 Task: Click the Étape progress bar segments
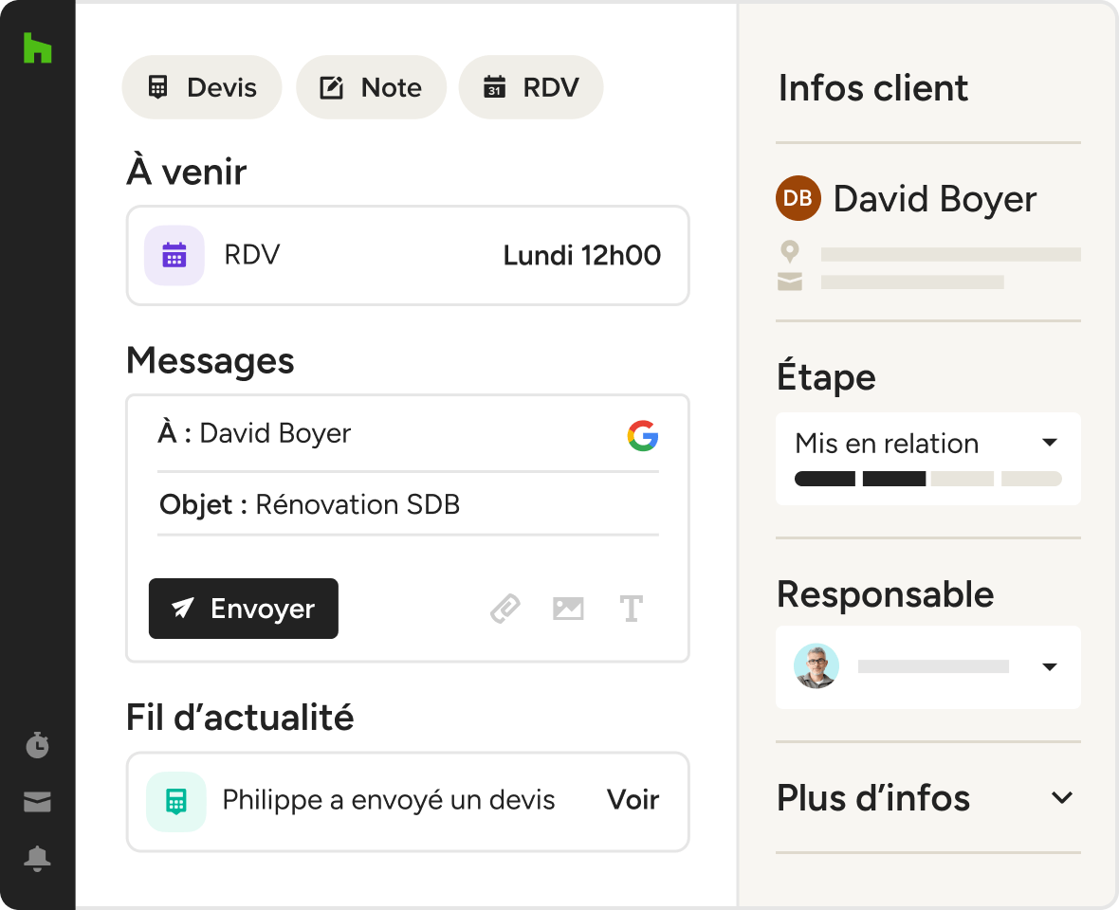(927, 479)
